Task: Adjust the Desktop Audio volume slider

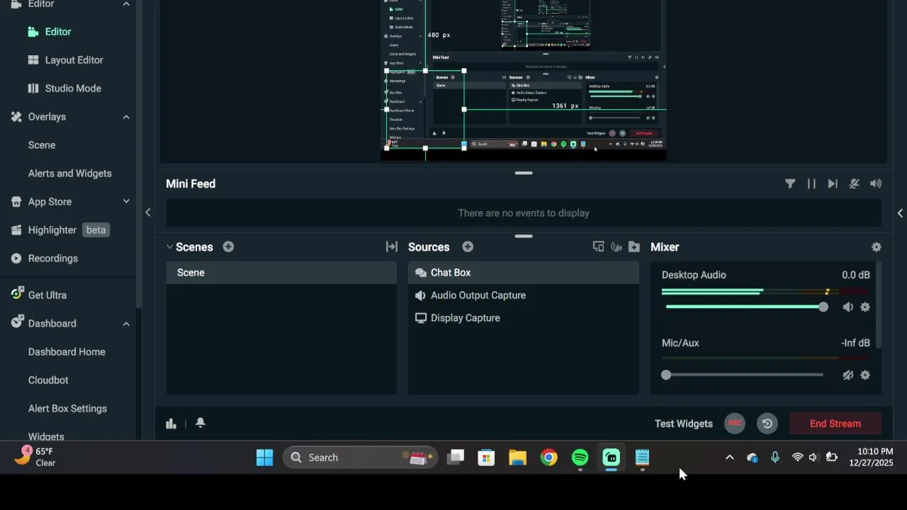Action: pos(745,307)
